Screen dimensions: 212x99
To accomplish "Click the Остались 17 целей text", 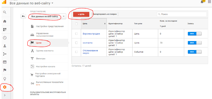I will pyautogui.click(x=81, y=66).
